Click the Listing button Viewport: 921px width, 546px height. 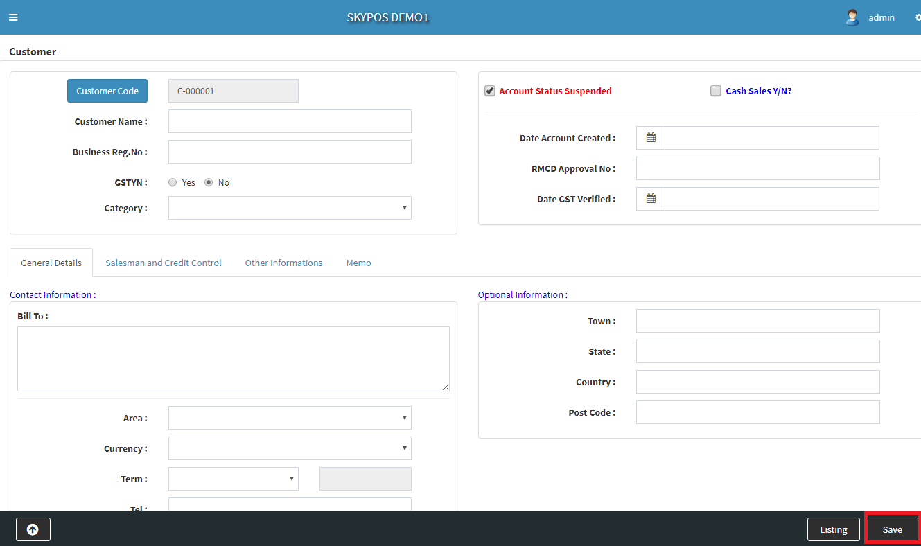point(833,529)
